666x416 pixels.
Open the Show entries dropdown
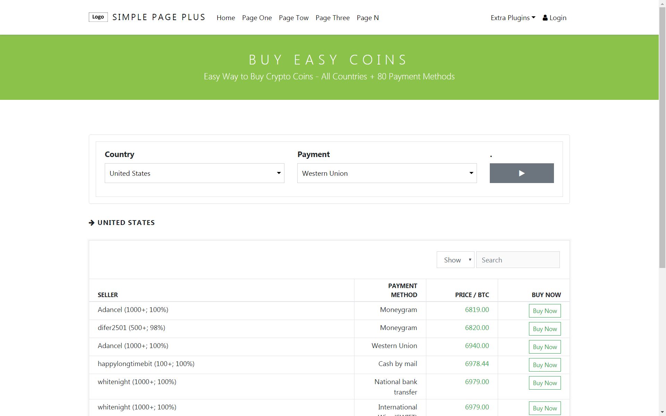(455, 260)
